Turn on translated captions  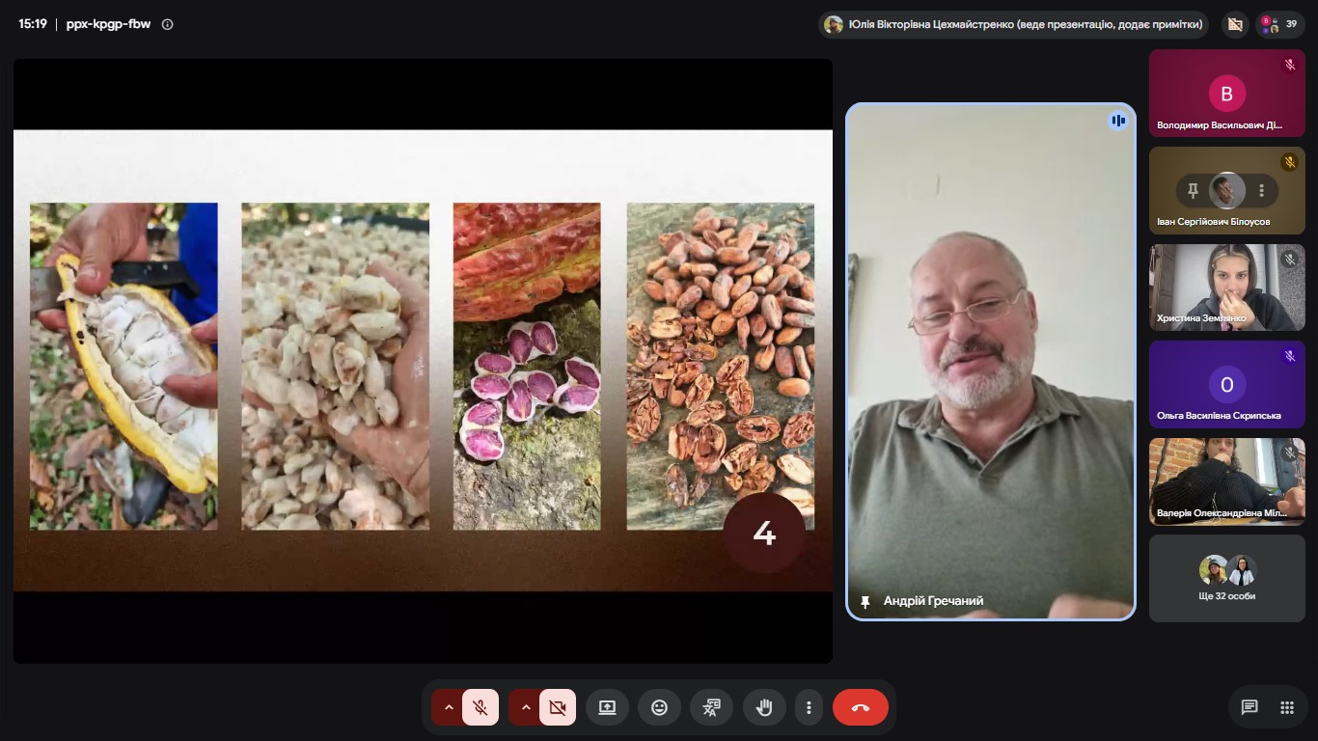(x=711, y=707)
